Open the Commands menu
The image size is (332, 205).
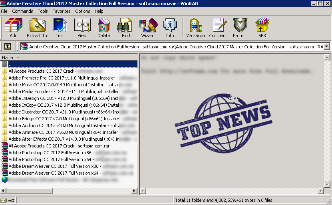(22, 11)
